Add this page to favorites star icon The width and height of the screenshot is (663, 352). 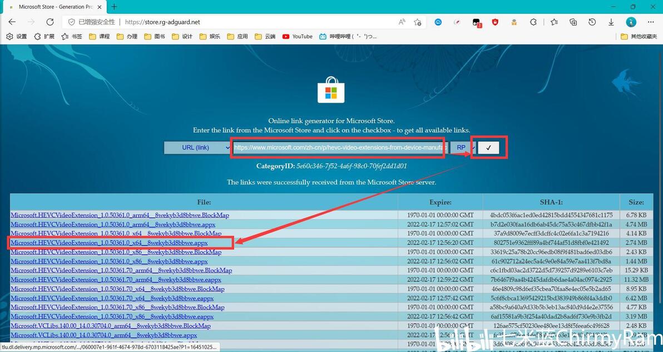click(x=418, y=22)
